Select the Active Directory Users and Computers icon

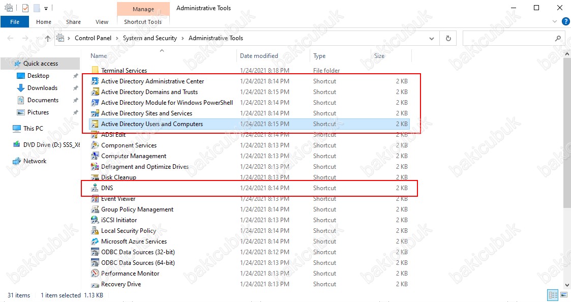pos(95,124)
